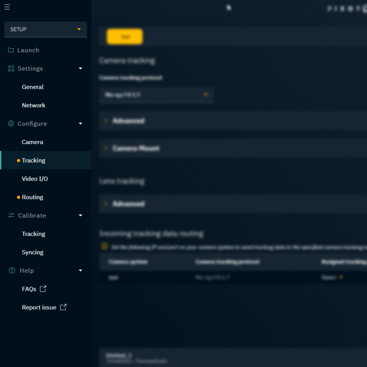367x367 pixels.
Task: Open Syncing under Calibrate
Action: (32, 252)
